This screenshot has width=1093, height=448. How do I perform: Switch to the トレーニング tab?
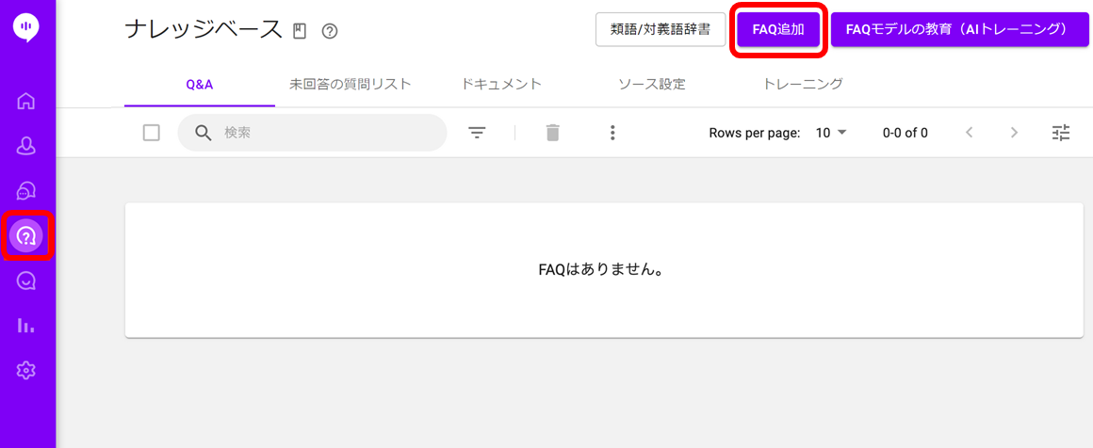click(803, 85)
